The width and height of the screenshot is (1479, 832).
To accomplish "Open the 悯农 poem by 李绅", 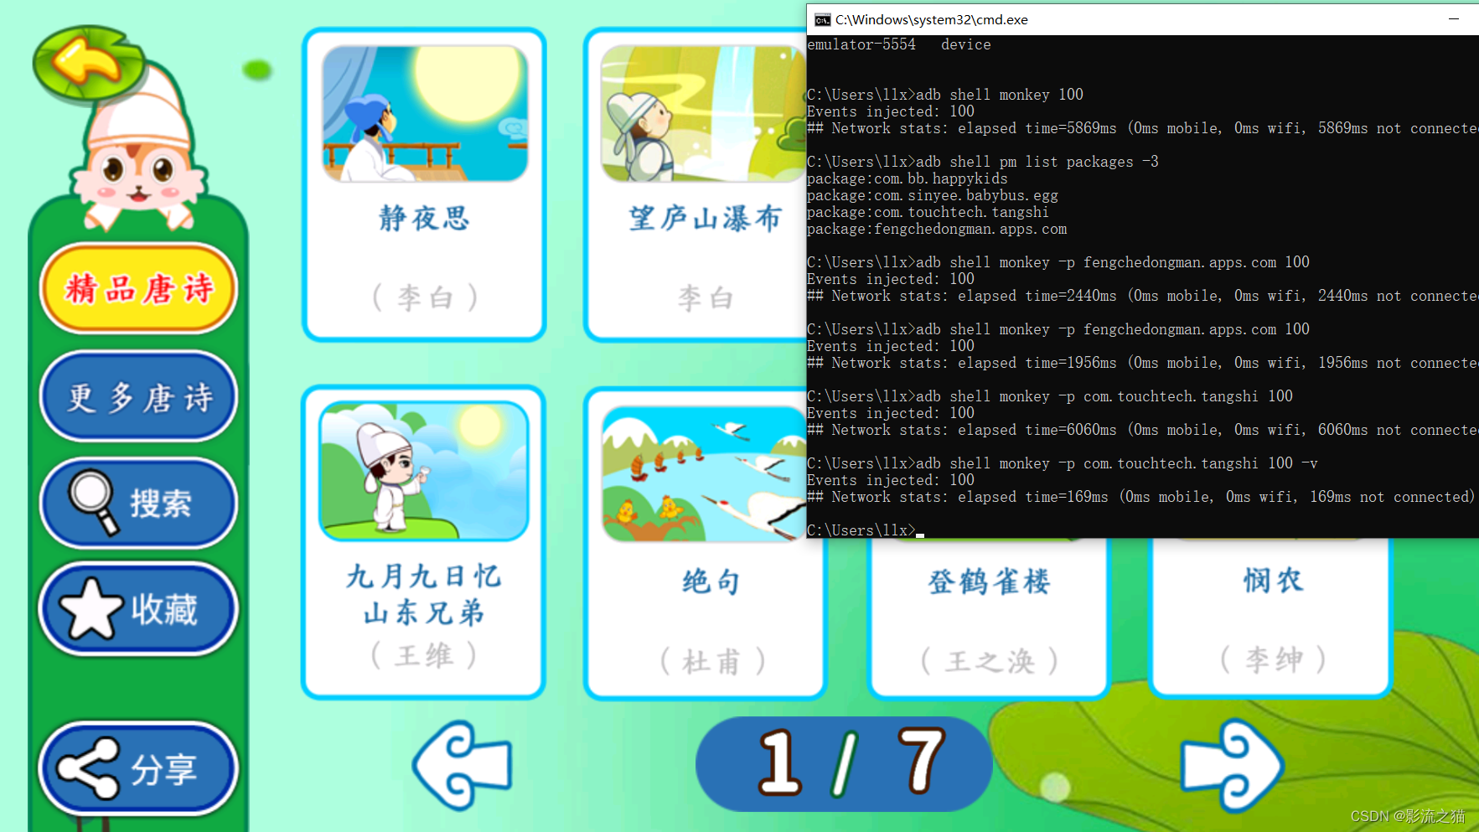I will click(1270, 620).
